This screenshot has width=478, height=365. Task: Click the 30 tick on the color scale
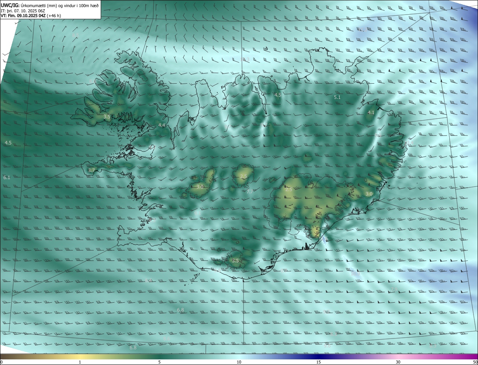coord(398,362)
